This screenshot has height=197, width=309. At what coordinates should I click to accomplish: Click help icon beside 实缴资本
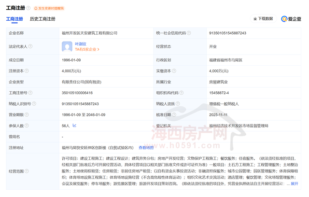coord(175,71)
